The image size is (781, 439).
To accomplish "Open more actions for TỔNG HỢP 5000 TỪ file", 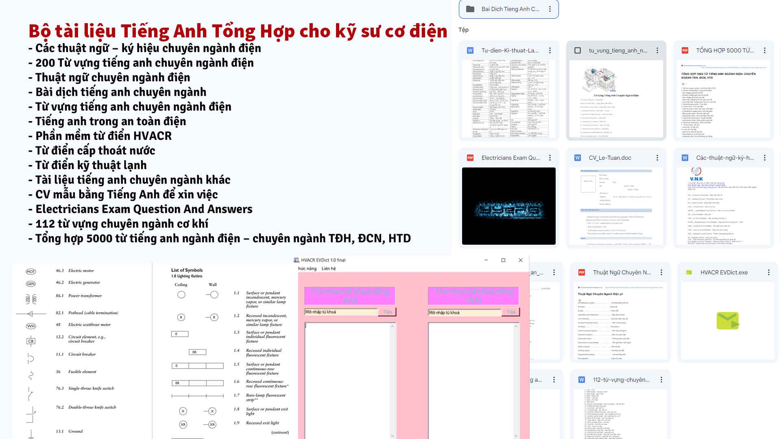I will pyautogui.click(x=765, y=50).
